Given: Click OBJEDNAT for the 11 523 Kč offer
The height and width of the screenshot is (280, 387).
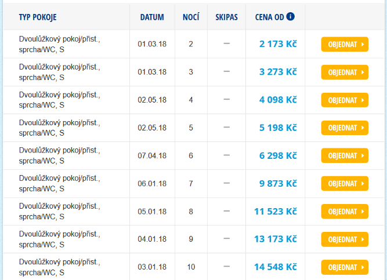Looking at the screenshot, I should click(345, 212).
